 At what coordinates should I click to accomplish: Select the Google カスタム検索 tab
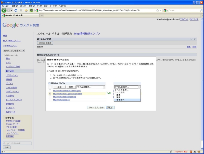20,15
